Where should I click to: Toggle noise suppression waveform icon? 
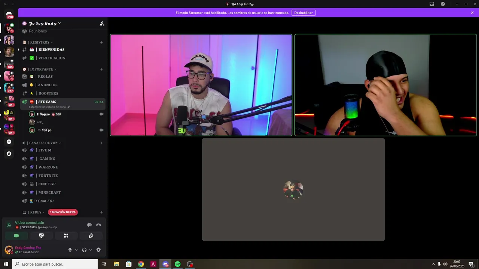[x=89, y=225]
